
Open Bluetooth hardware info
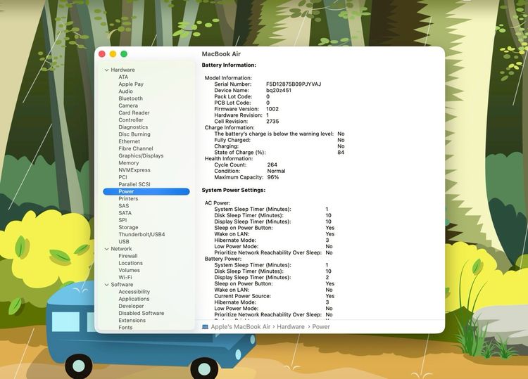[131, 98]
